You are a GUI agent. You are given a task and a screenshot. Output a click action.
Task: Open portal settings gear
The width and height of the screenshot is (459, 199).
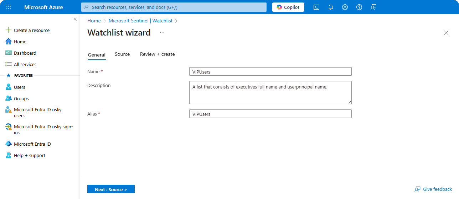(345, 7)
